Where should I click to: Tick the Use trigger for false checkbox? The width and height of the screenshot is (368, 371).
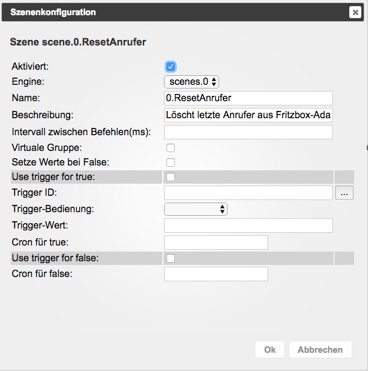[171, 258]
